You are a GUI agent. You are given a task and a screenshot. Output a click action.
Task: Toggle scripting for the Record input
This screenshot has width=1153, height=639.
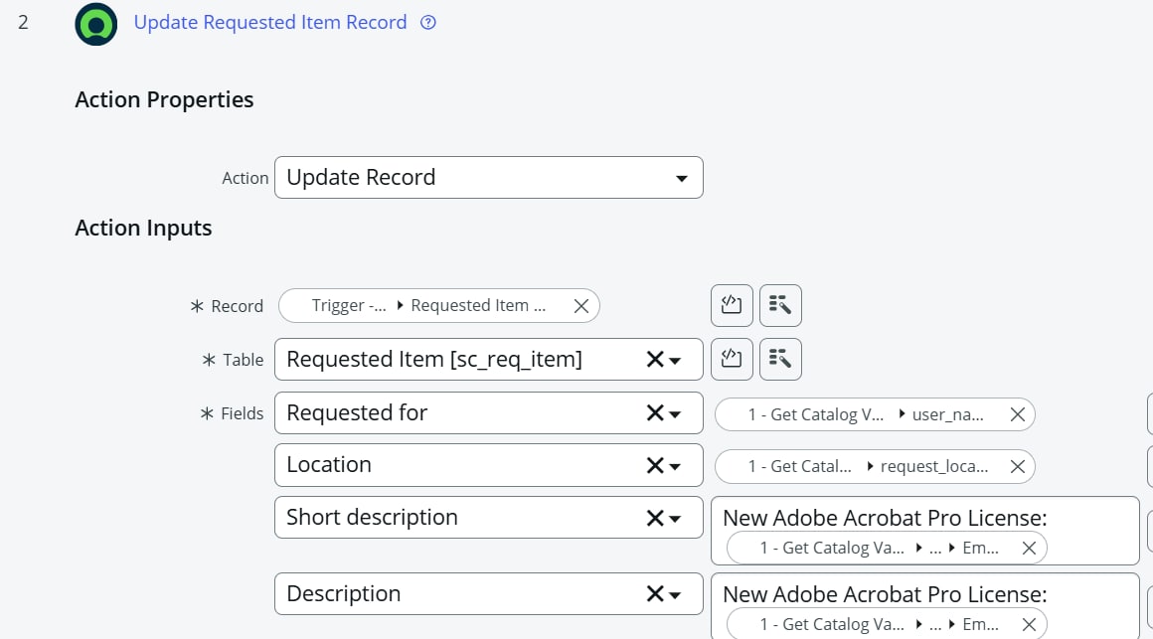point(732,305)
